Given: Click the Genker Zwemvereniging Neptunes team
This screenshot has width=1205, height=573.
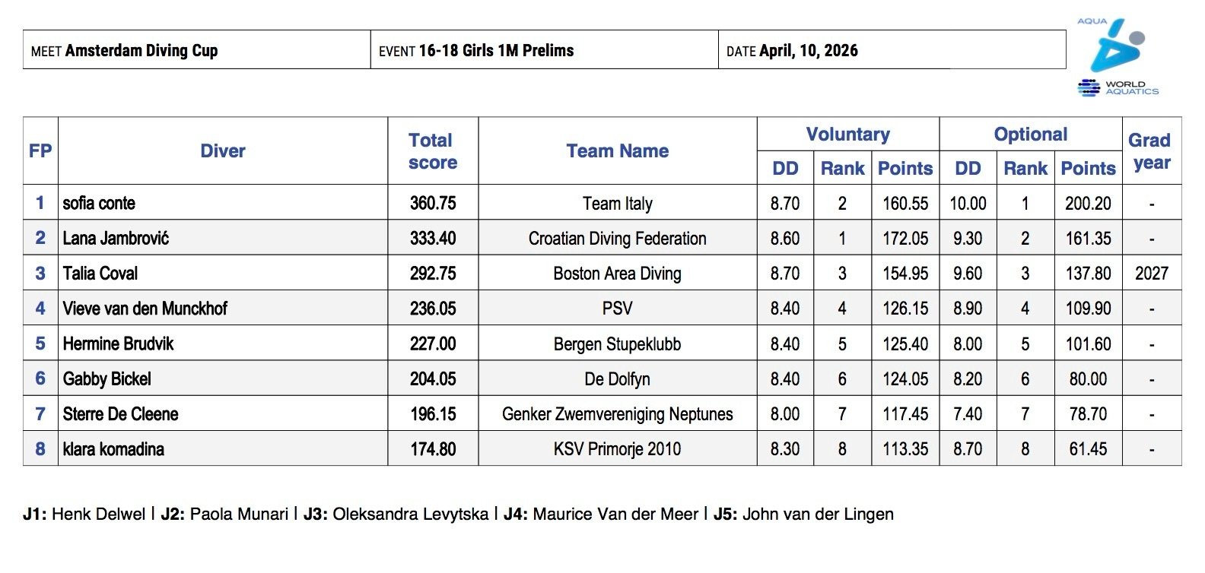Looking at the screenshot, I should click(x=617, y=414).
